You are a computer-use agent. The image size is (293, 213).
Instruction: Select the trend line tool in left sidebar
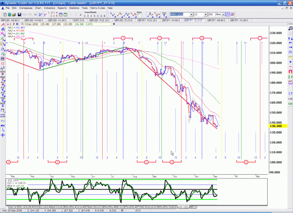3,25
